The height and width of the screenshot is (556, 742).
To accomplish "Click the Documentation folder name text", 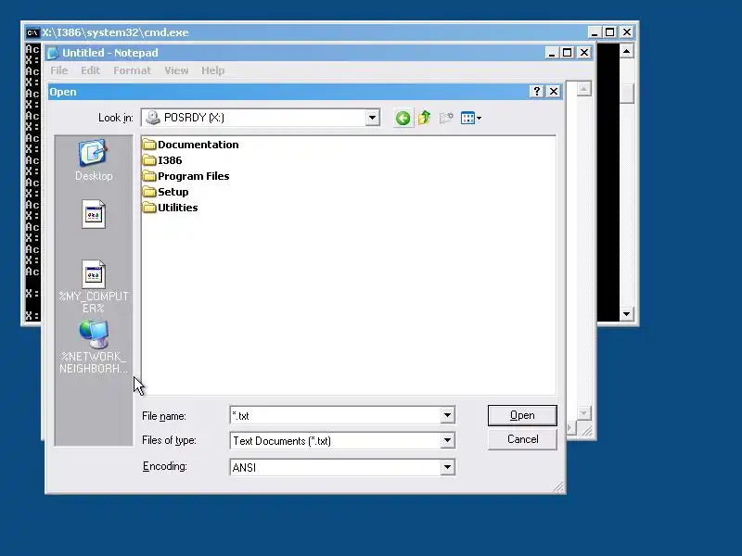I will [198, 145].
